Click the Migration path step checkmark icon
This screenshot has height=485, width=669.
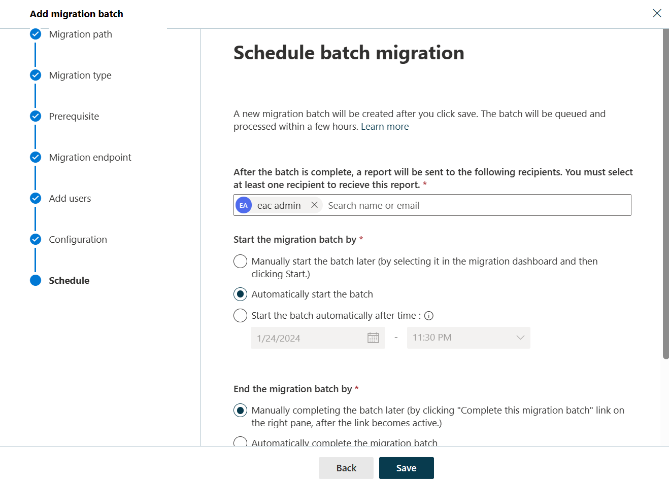tap(36, 34)
